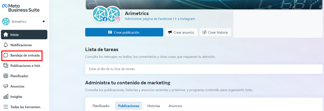Click the Instagram profile picture of Arimetrics
This screenshot has width=324, height=111.
(x=113, y=14)
